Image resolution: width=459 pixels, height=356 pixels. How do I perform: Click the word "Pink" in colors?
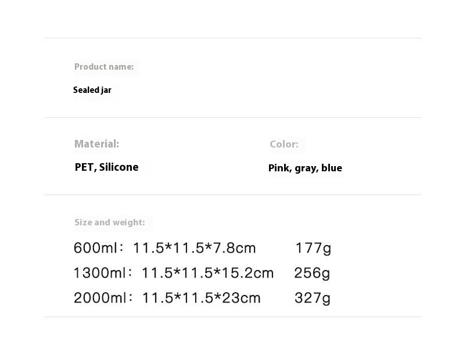coord(279,168)
